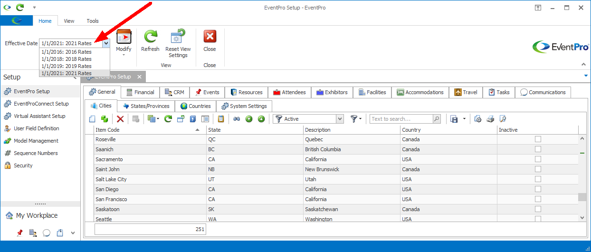Switch to the States/Provinces sub-tab
The image size is (591, 252).
coord(145,106)
